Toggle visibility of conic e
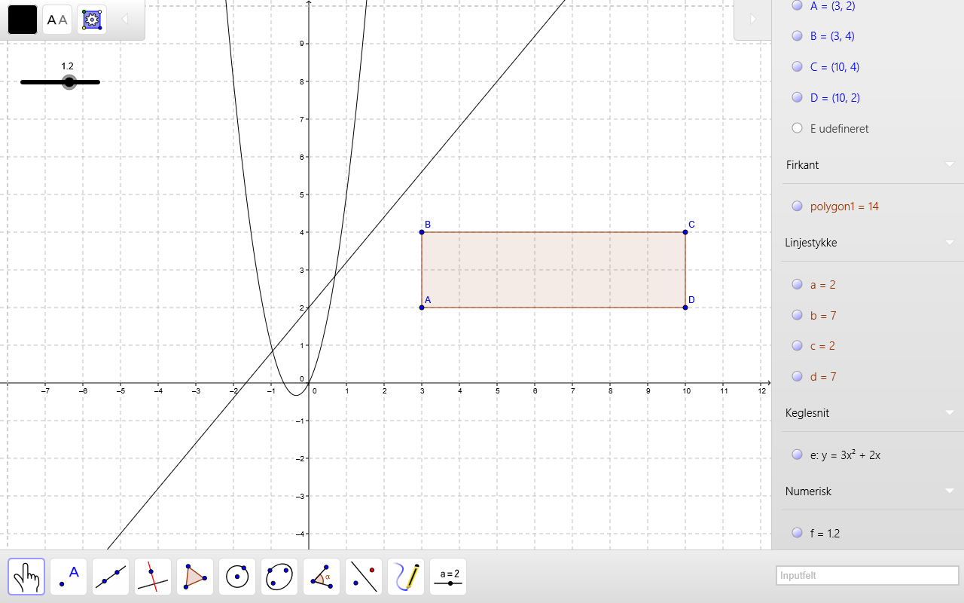This screenshot has width=964, height=603. pos(798,455)
